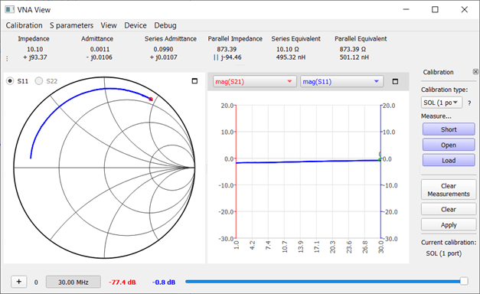The height and width of the screenshot is (294, 480).
Task: Open the S parameters menu
Action: click(72, 25)
